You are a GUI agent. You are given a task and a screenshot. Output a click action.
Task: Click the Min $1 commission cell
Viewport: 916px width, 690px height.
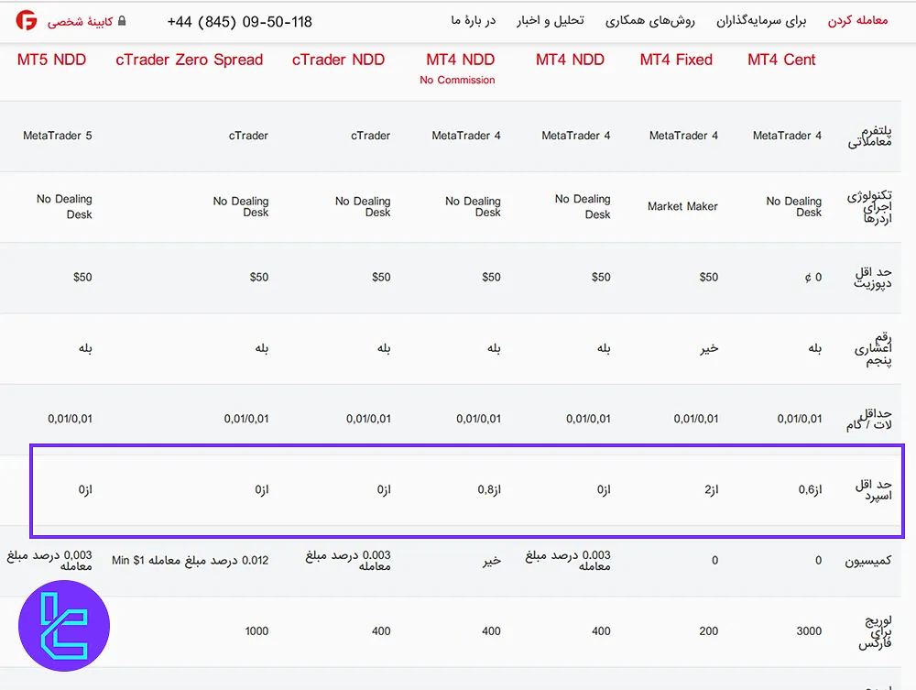190,560
